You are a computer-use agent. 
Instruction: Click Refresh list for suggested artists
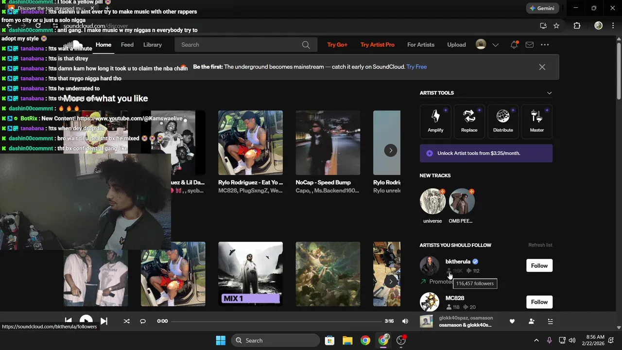pos(540,245)
